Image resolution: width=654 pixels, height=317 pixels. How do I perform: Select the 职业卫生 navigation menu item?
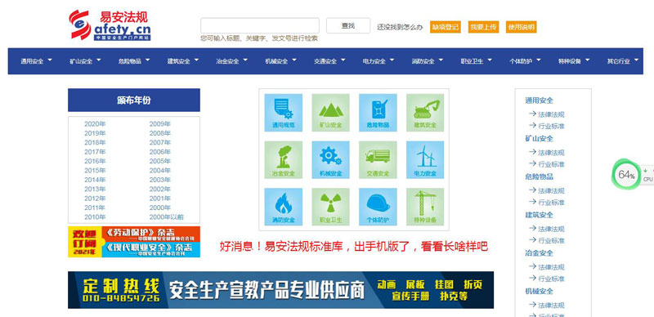[476, 61]
